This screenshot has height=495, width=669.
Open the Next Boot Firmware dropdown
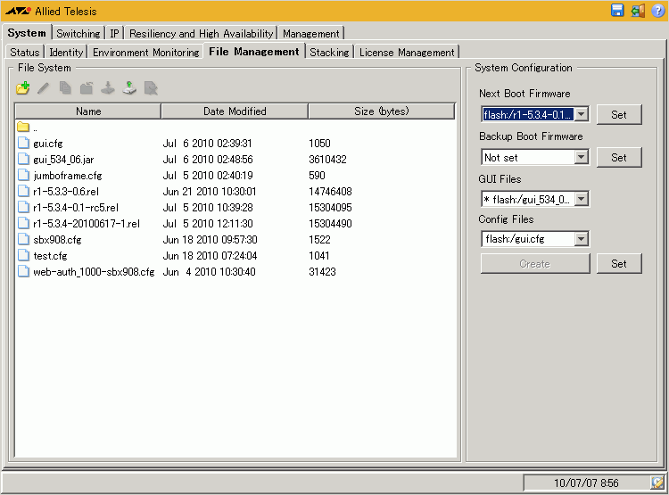tap(581, 114)
